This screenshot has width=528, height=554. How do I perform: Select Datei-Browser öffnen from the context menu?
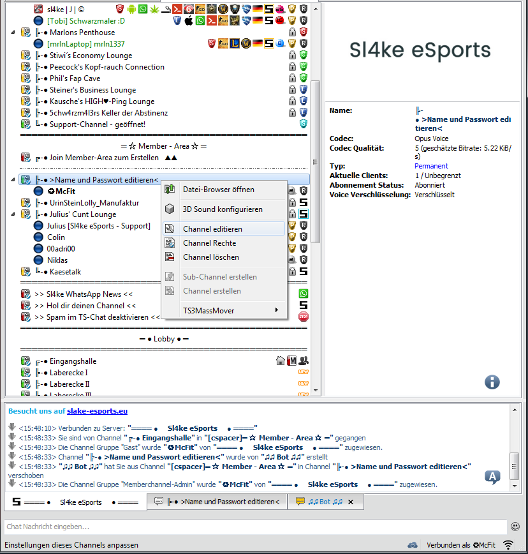(225, 190)
